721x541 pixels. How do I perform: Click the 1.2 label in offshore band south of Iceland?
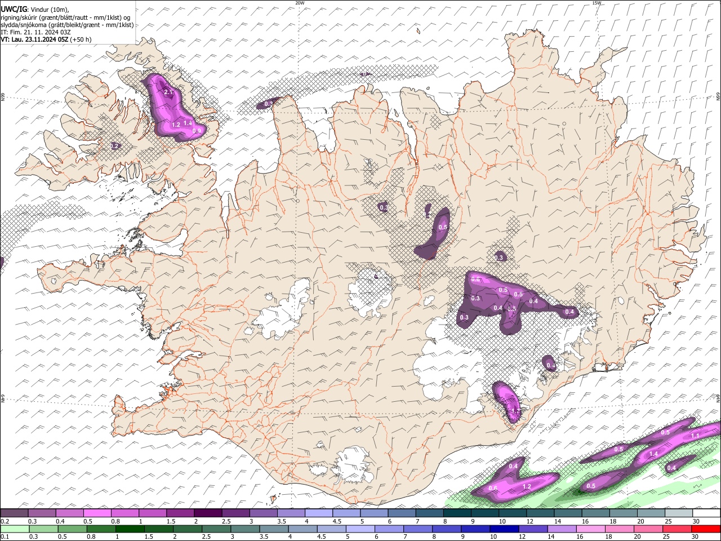coord(527,486)
